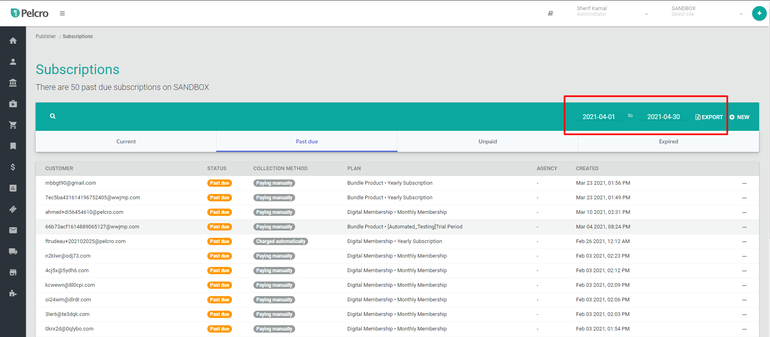
Task: Click the search magnifier icon
Action: [53, 116]
